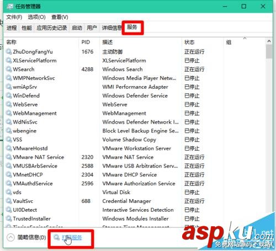
Task: Select the VMware Authorization Service description
Action: 139,183
